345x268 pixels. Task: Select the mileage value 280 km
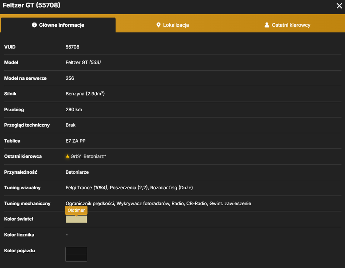(74, 109)
